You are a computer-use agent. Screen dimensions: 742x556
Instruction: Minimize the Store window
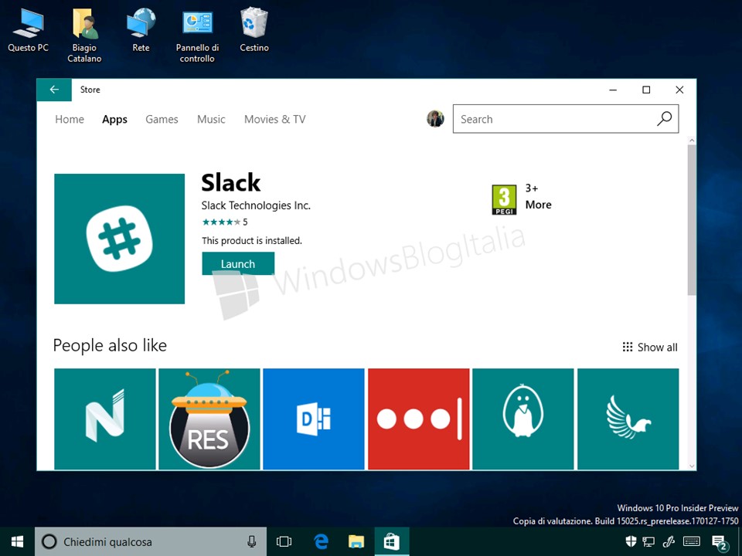point(613,90)
